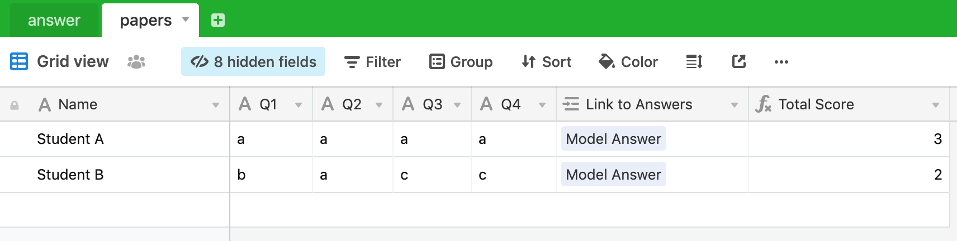Open the Filter options
Image resolution: width=957 pixels, height=241 pixels.
[x=373, y=62]
